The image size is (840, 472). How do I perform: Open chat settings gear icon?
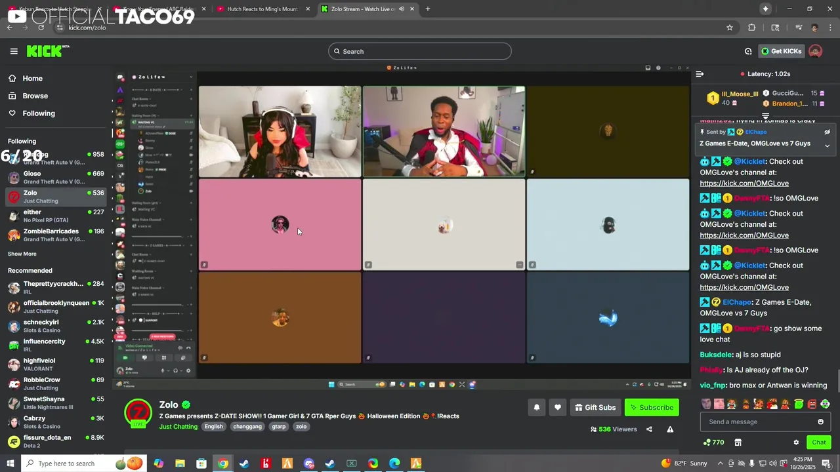coord(796,442)
